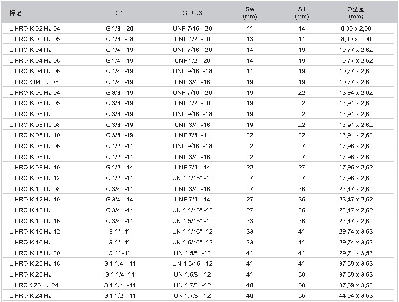This screenshot has width=399, height=302.
Task: Click the G1 column header
Action: click(119, 13)
